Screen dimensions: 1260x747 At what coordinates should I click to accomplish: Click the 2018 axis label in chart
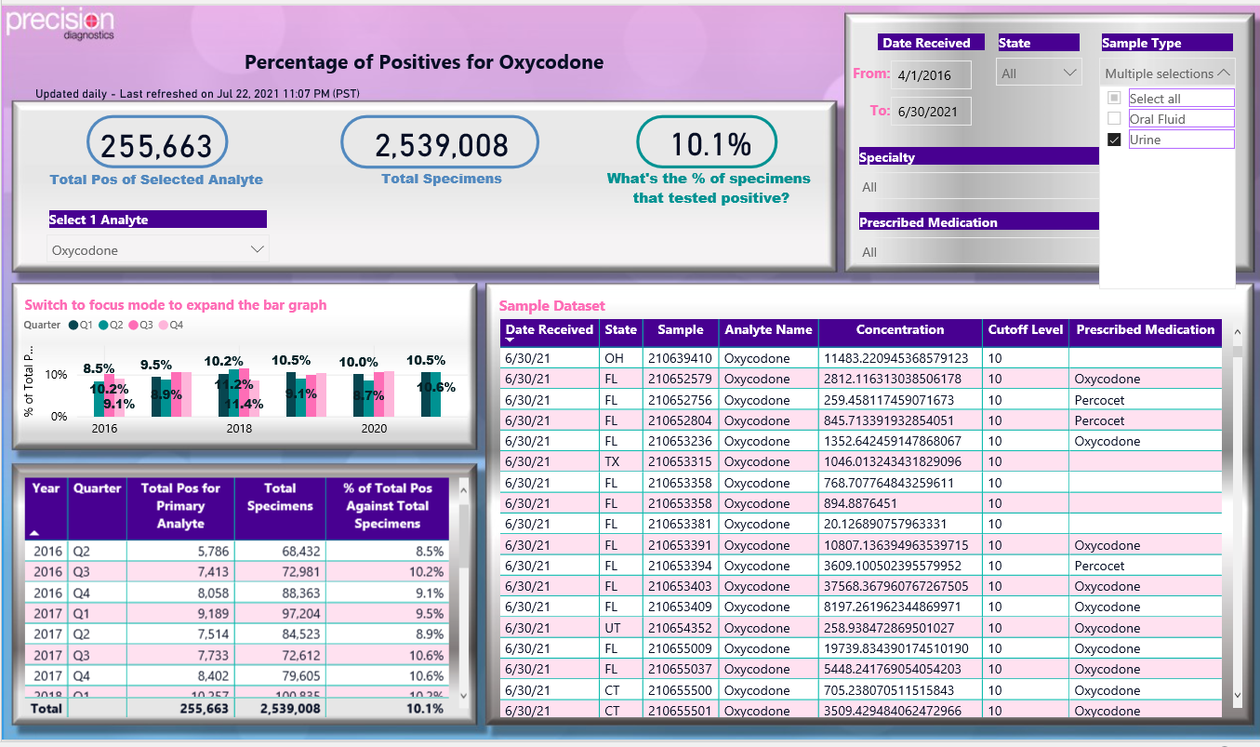239,429
